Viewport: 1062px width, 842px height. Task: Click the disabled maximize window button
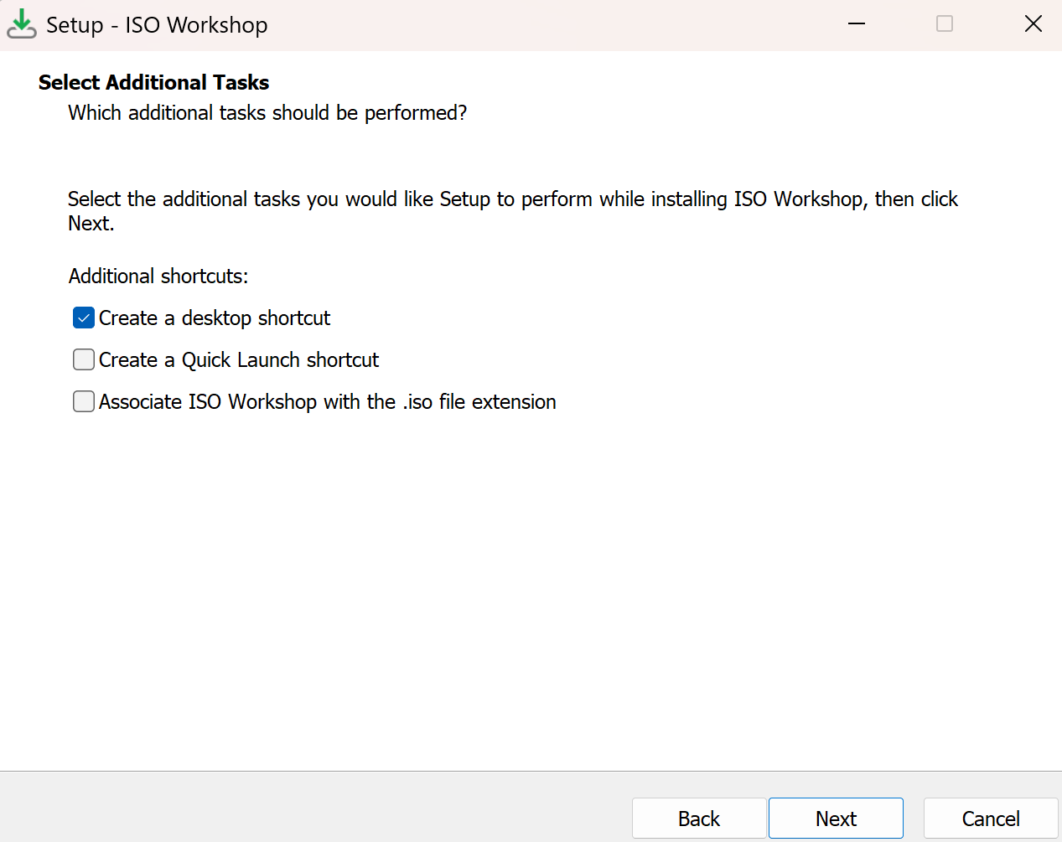coord(945,23)
